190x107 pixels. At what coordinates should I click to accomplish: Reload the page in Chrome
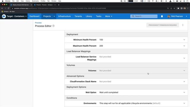pos(9,8)
